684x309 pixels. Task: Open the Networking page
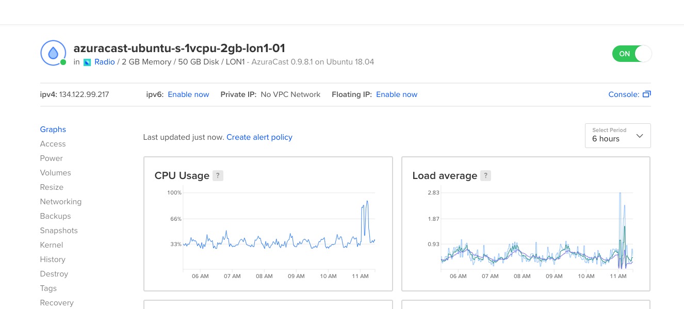[60, 202]
